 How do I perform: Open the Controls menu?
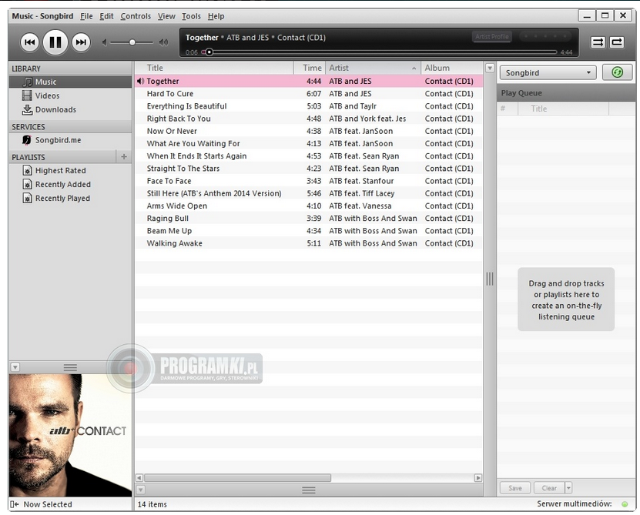136,16
